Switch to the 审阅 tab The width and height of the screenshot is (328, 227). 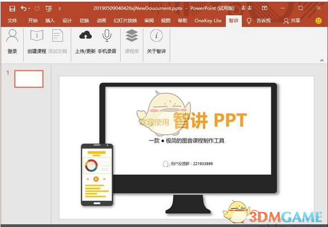(x=149, y=21)
